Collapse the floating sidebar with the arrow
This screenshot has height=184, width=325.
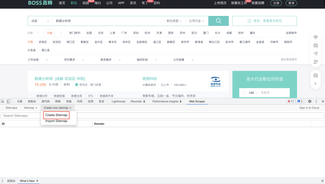pyautogui.click(x=315, y=84)
